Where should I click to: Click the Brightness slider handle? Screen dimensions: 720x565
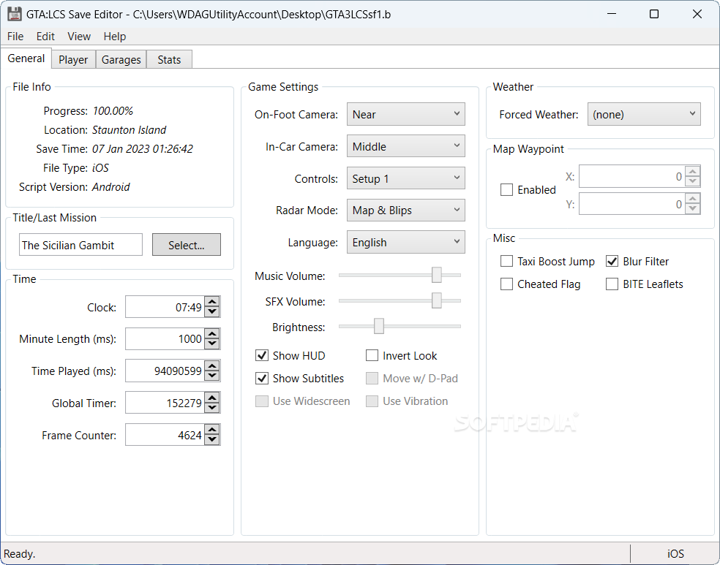click(x=379, y=327)
